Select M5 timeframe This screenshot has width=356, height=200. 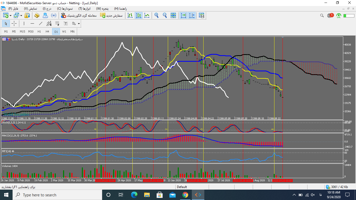coord(14,32)
